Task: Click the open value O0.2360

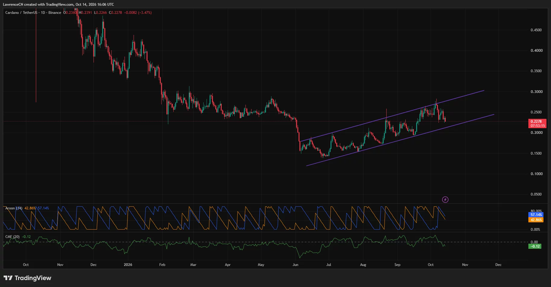Action: (70, 13)
